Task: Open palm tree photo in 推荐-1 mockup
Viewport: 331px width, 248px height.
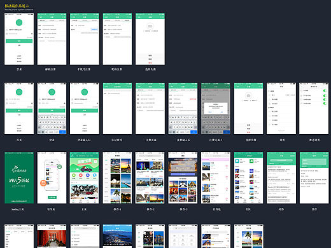Action: pyautogui.click(x=115, y=196)
